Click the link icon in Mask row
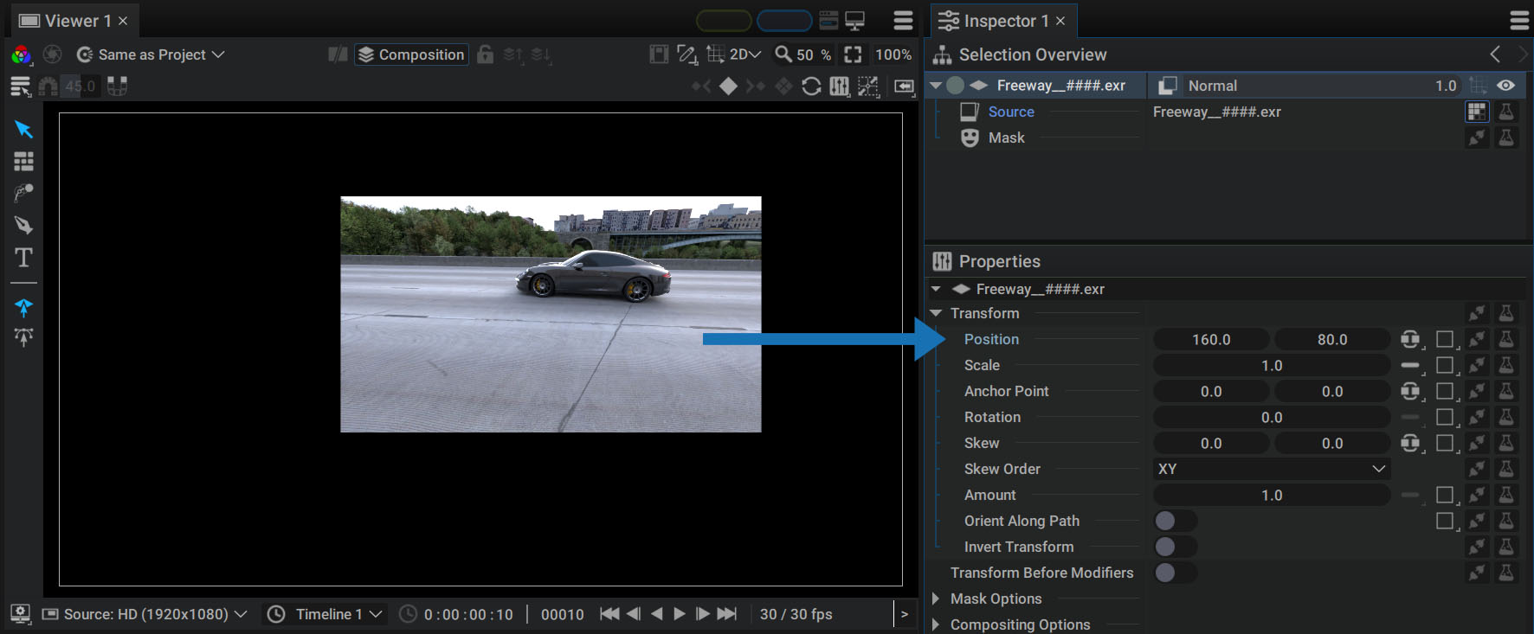Viewport: 1534px width, 634px height. [1477, 138]
